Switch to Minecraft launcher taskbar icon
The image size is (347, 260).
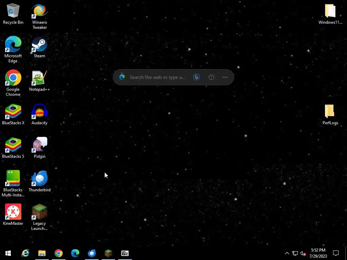pos(108,253)
